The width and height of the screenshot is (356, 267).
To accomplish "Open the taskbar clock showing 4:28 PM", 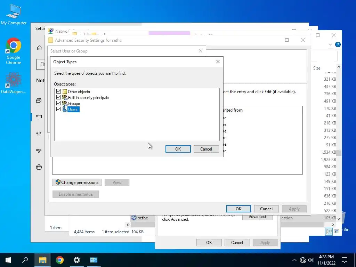I will [326, 260].
